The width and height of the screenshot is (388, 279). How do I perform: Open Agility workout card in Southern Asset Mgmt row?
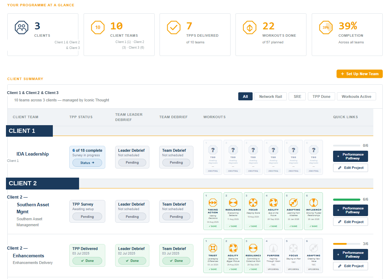pyautogui.click(x=273, y=211)
